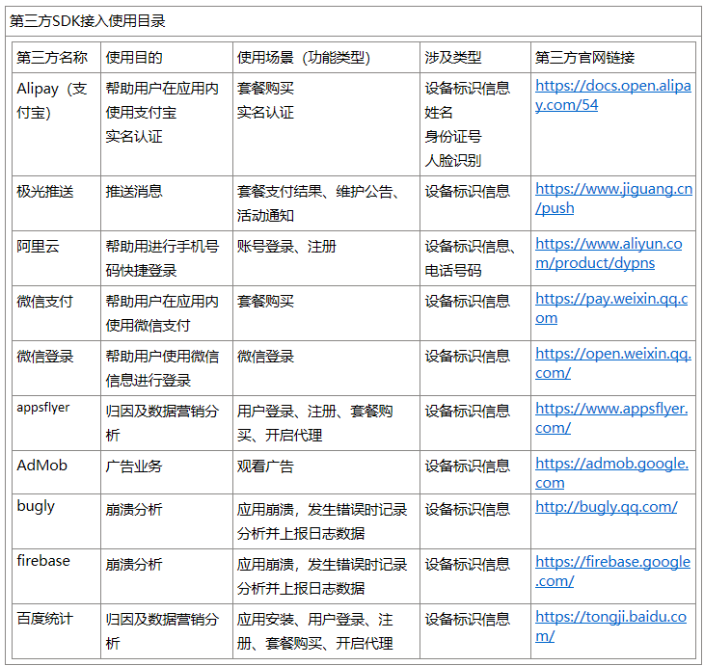This screenshot has height=666, width=704.
Task: Click the header 第三方名称
Action: 52,58
